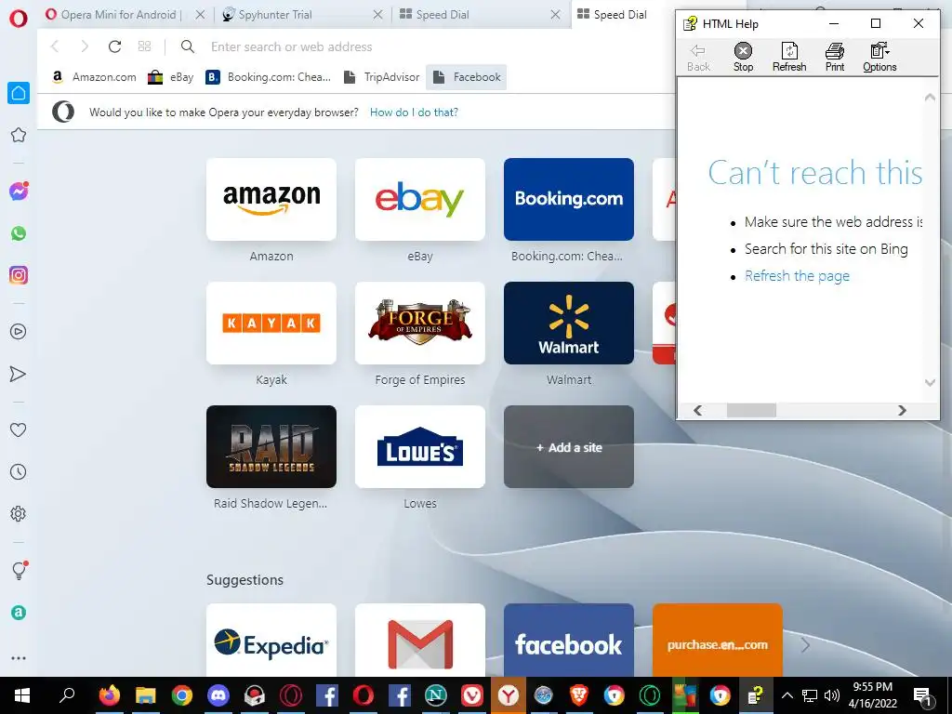Show hidden system tray icons
Image resolution: width=952 pixels, height=714 pixels.
pyautogui.click(x=787, y=695)
